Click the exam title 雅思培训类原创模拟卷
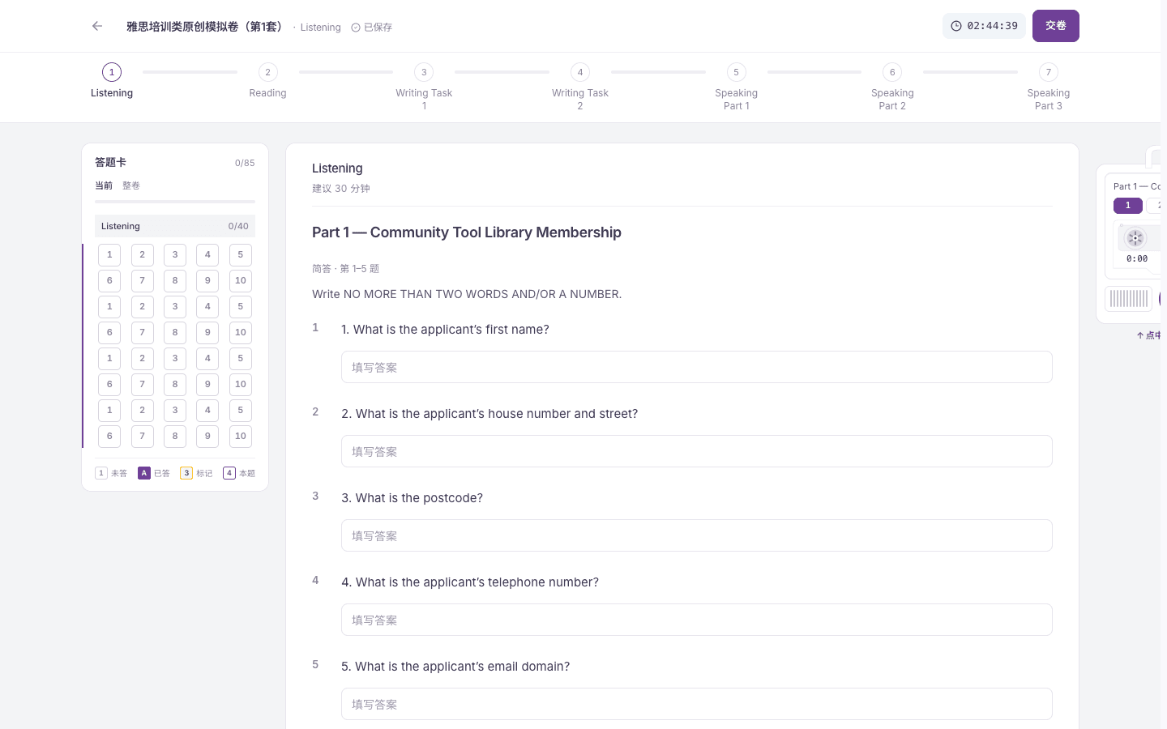The image size is (1167, 729). (205, 27)
